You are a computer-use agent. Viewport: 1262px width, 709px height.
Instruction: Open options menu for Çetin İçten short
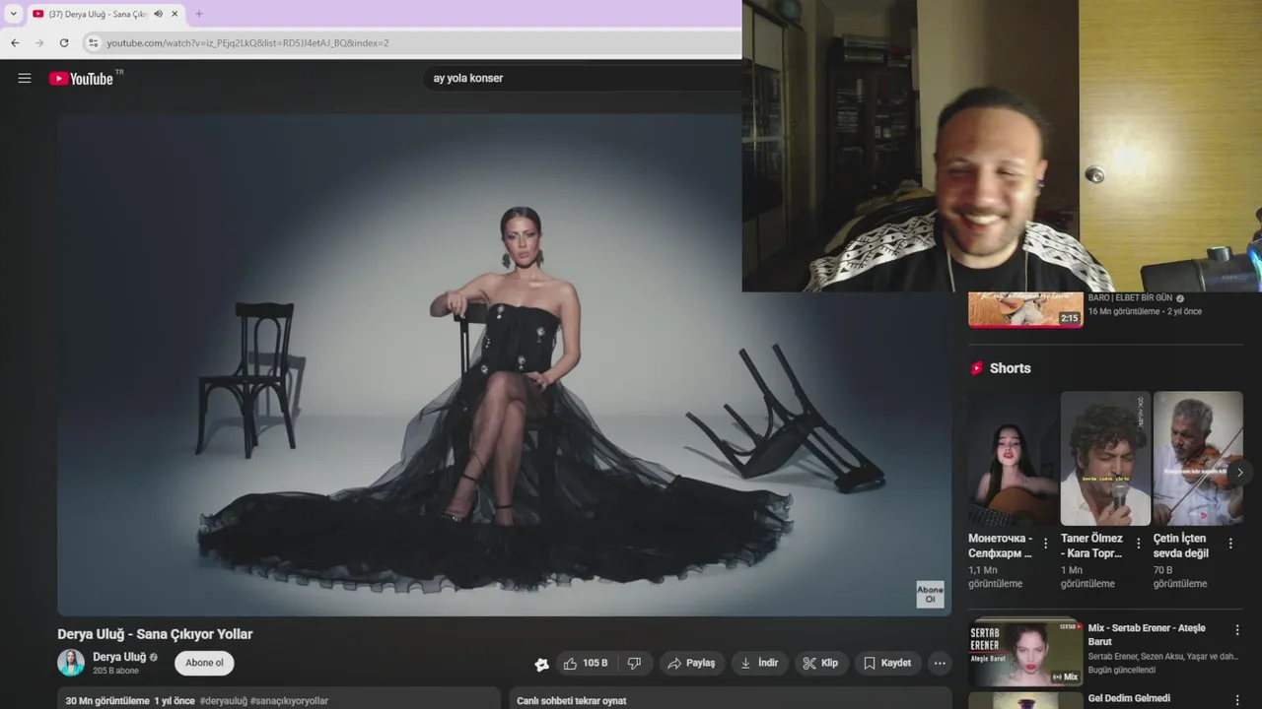tap(1230, 544)
